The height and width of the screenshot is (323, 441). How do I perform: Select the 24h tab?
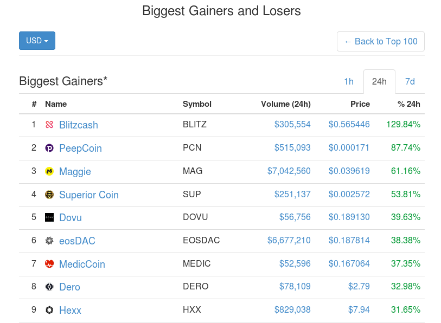click(x=379, y=81)
